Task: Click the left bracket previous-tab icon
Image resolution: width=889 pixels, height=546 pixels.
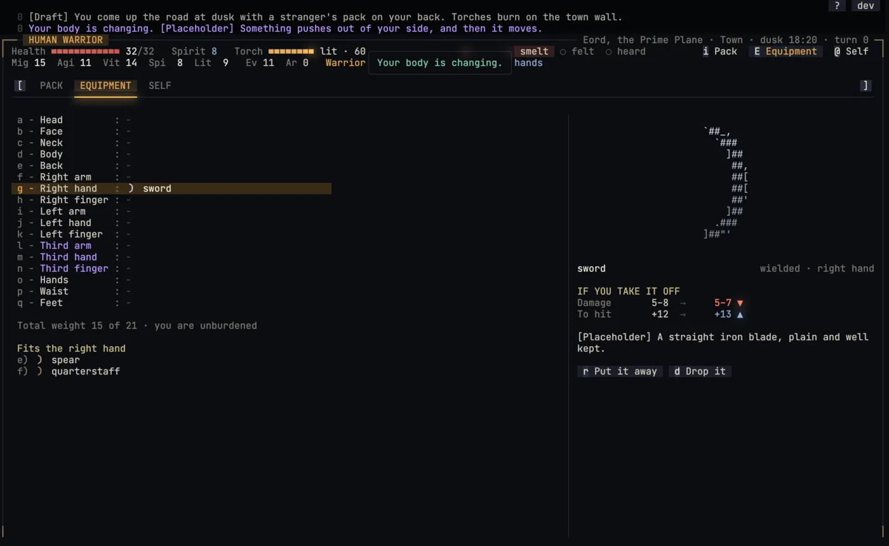Action: point(20,85)
